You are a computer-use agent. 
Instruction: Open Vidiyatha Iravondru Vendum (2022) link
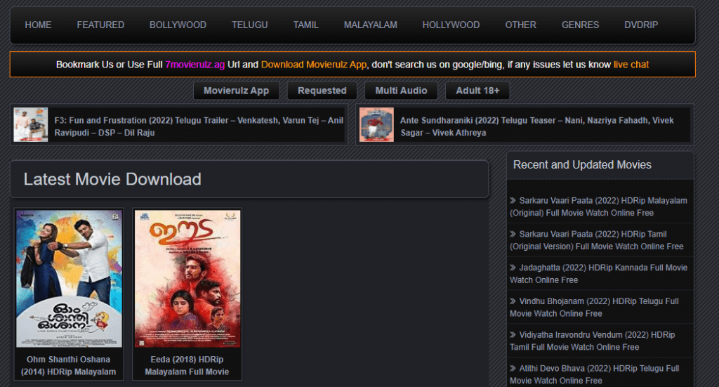pos(593,341)
